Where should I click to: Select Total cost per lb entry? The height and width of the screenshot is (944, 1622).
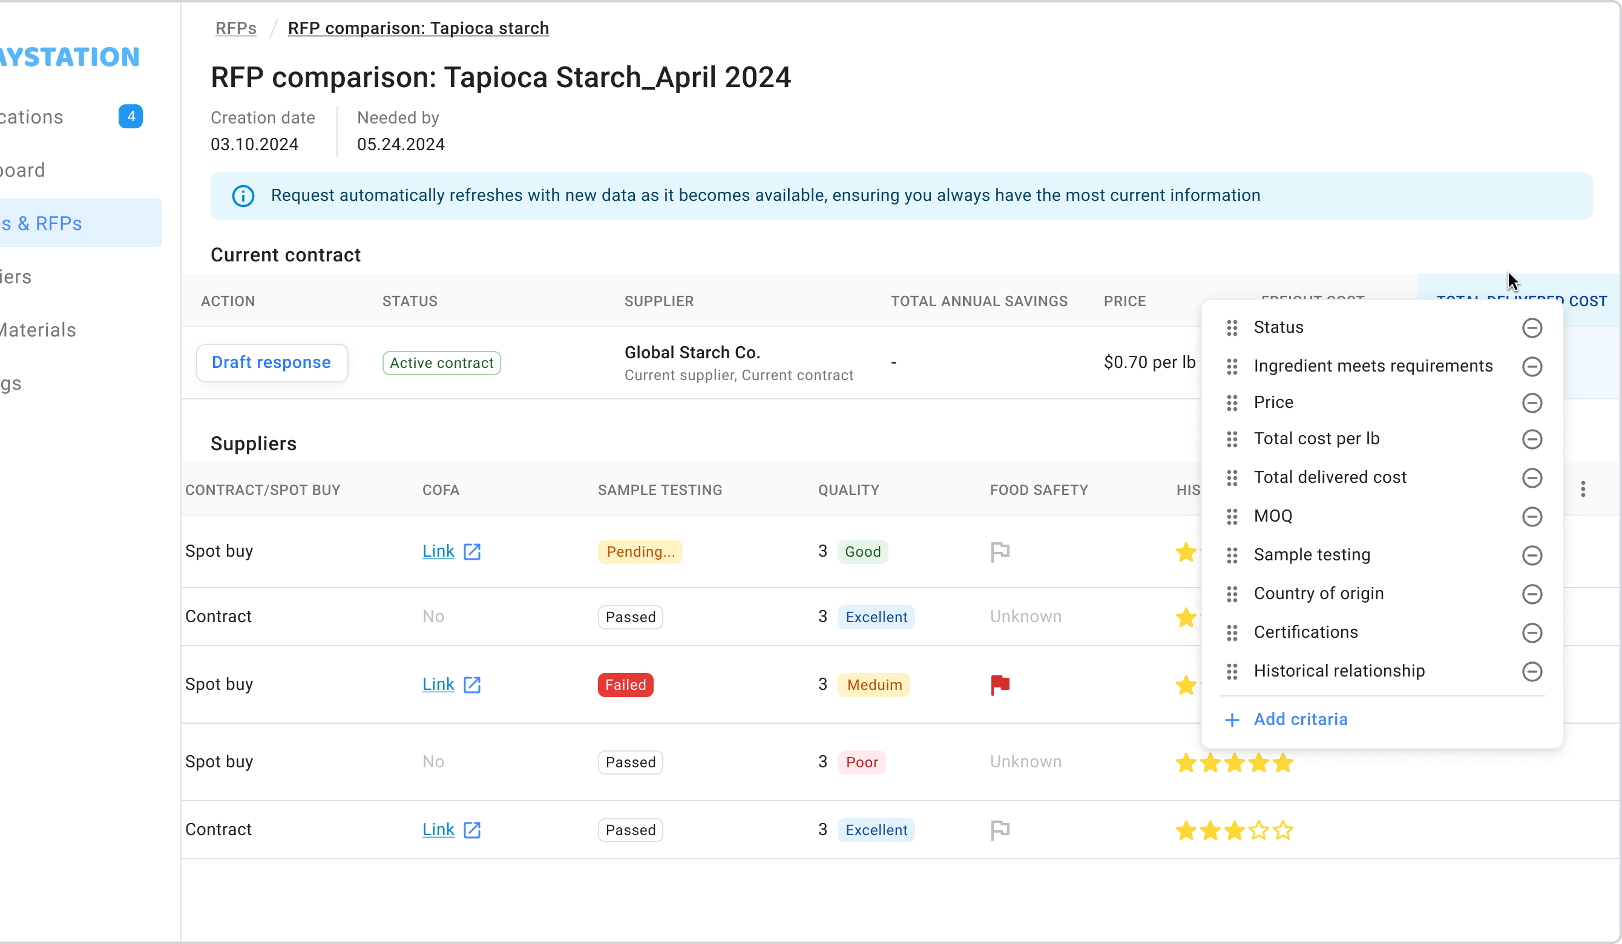1316,439
